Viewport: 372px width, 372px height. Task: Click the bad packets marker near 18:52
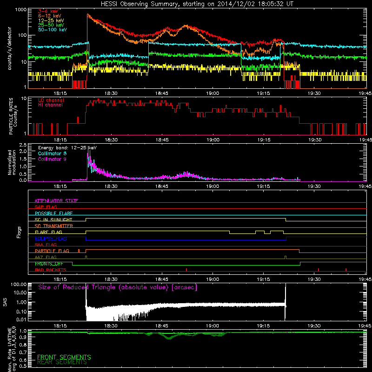click(x=186, y=270)
